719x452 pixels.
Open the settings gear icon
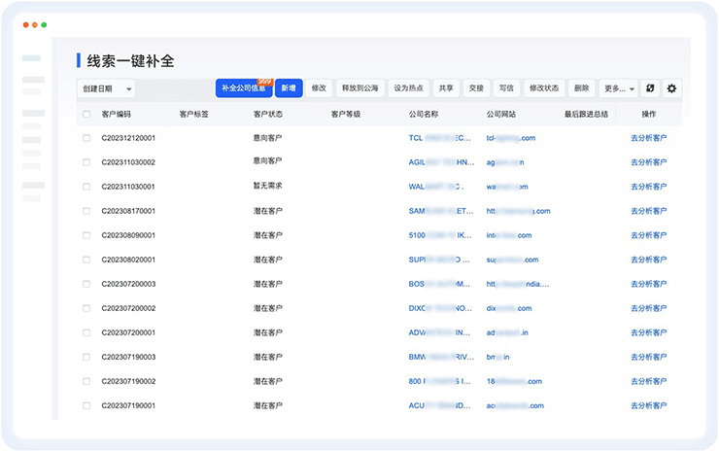click(x=671, y=88)
